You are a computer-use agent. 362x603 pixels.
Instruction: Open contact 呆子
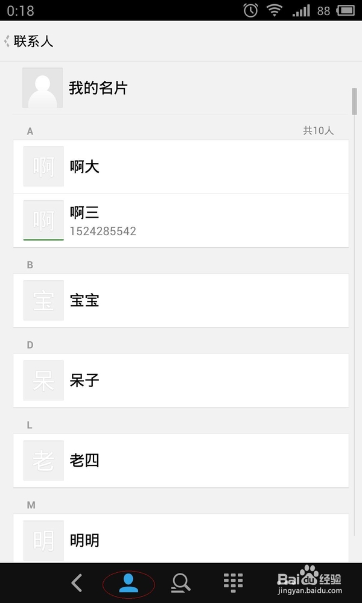(181, 380)
